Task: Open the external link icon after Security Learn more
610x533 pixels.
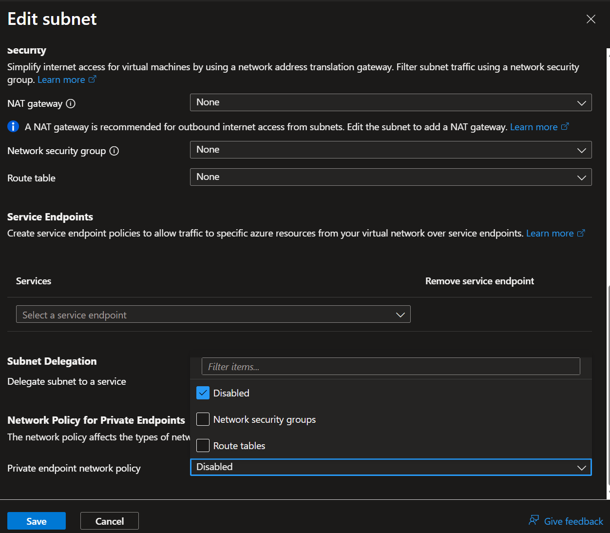Action: coord(93,79)
